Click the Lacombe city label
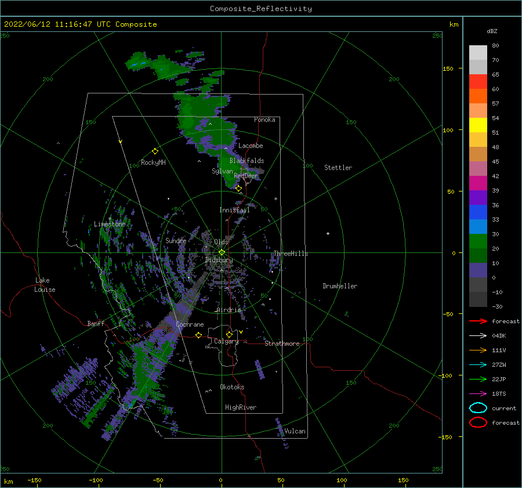 pyautogui.click(x=251, y=146)
